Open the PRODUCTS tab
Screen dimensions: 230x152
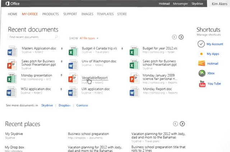click(x=51, y=14)
